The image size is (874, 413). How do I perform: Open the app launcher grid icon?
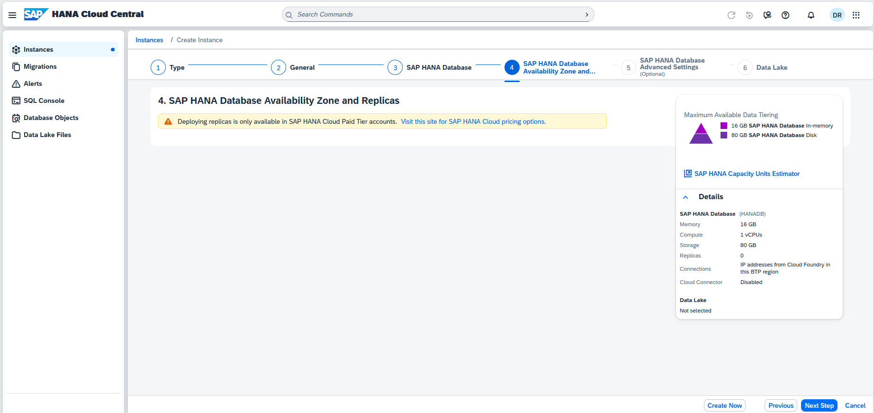(856, 15)
